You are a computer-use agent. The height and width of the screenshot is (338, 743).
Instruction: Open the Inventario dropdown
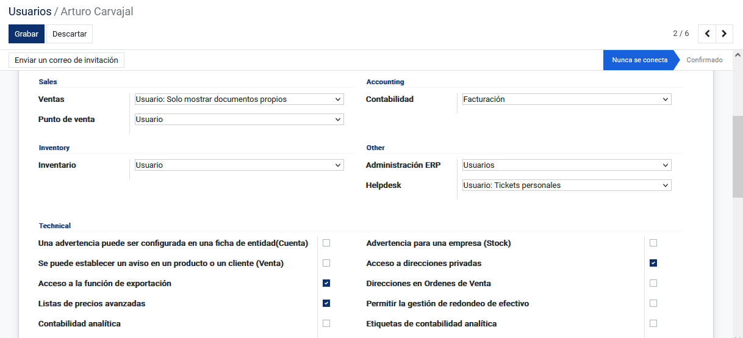coord(239,165)
